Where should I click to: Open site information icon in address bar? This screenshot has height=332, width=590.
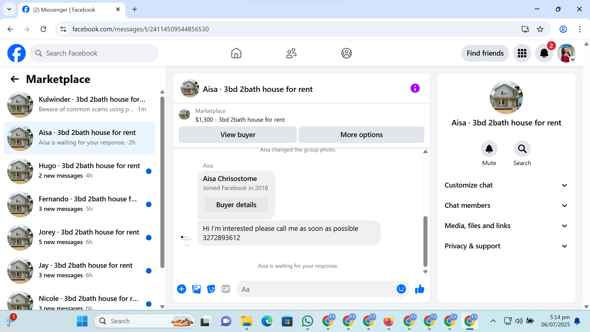click(x=63, y=29)
